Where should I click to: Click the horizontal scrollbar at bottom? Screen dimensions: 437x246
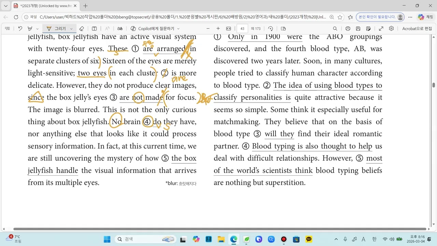(220, 229)
